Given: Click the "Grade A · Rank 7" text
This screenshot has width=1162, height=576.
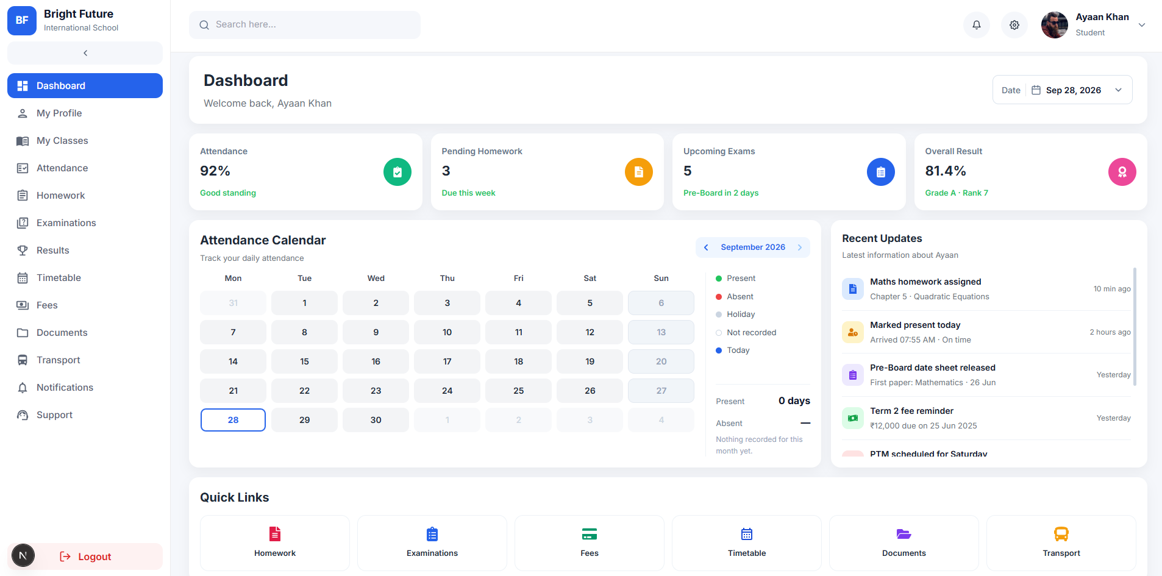Looking at the screenshot, I should tap(957, 193).
